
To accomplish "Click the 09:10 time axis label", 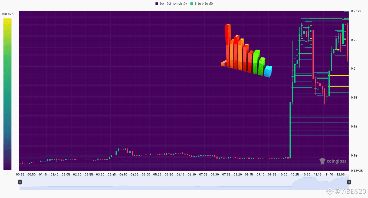I will click(x=261, y=174).
